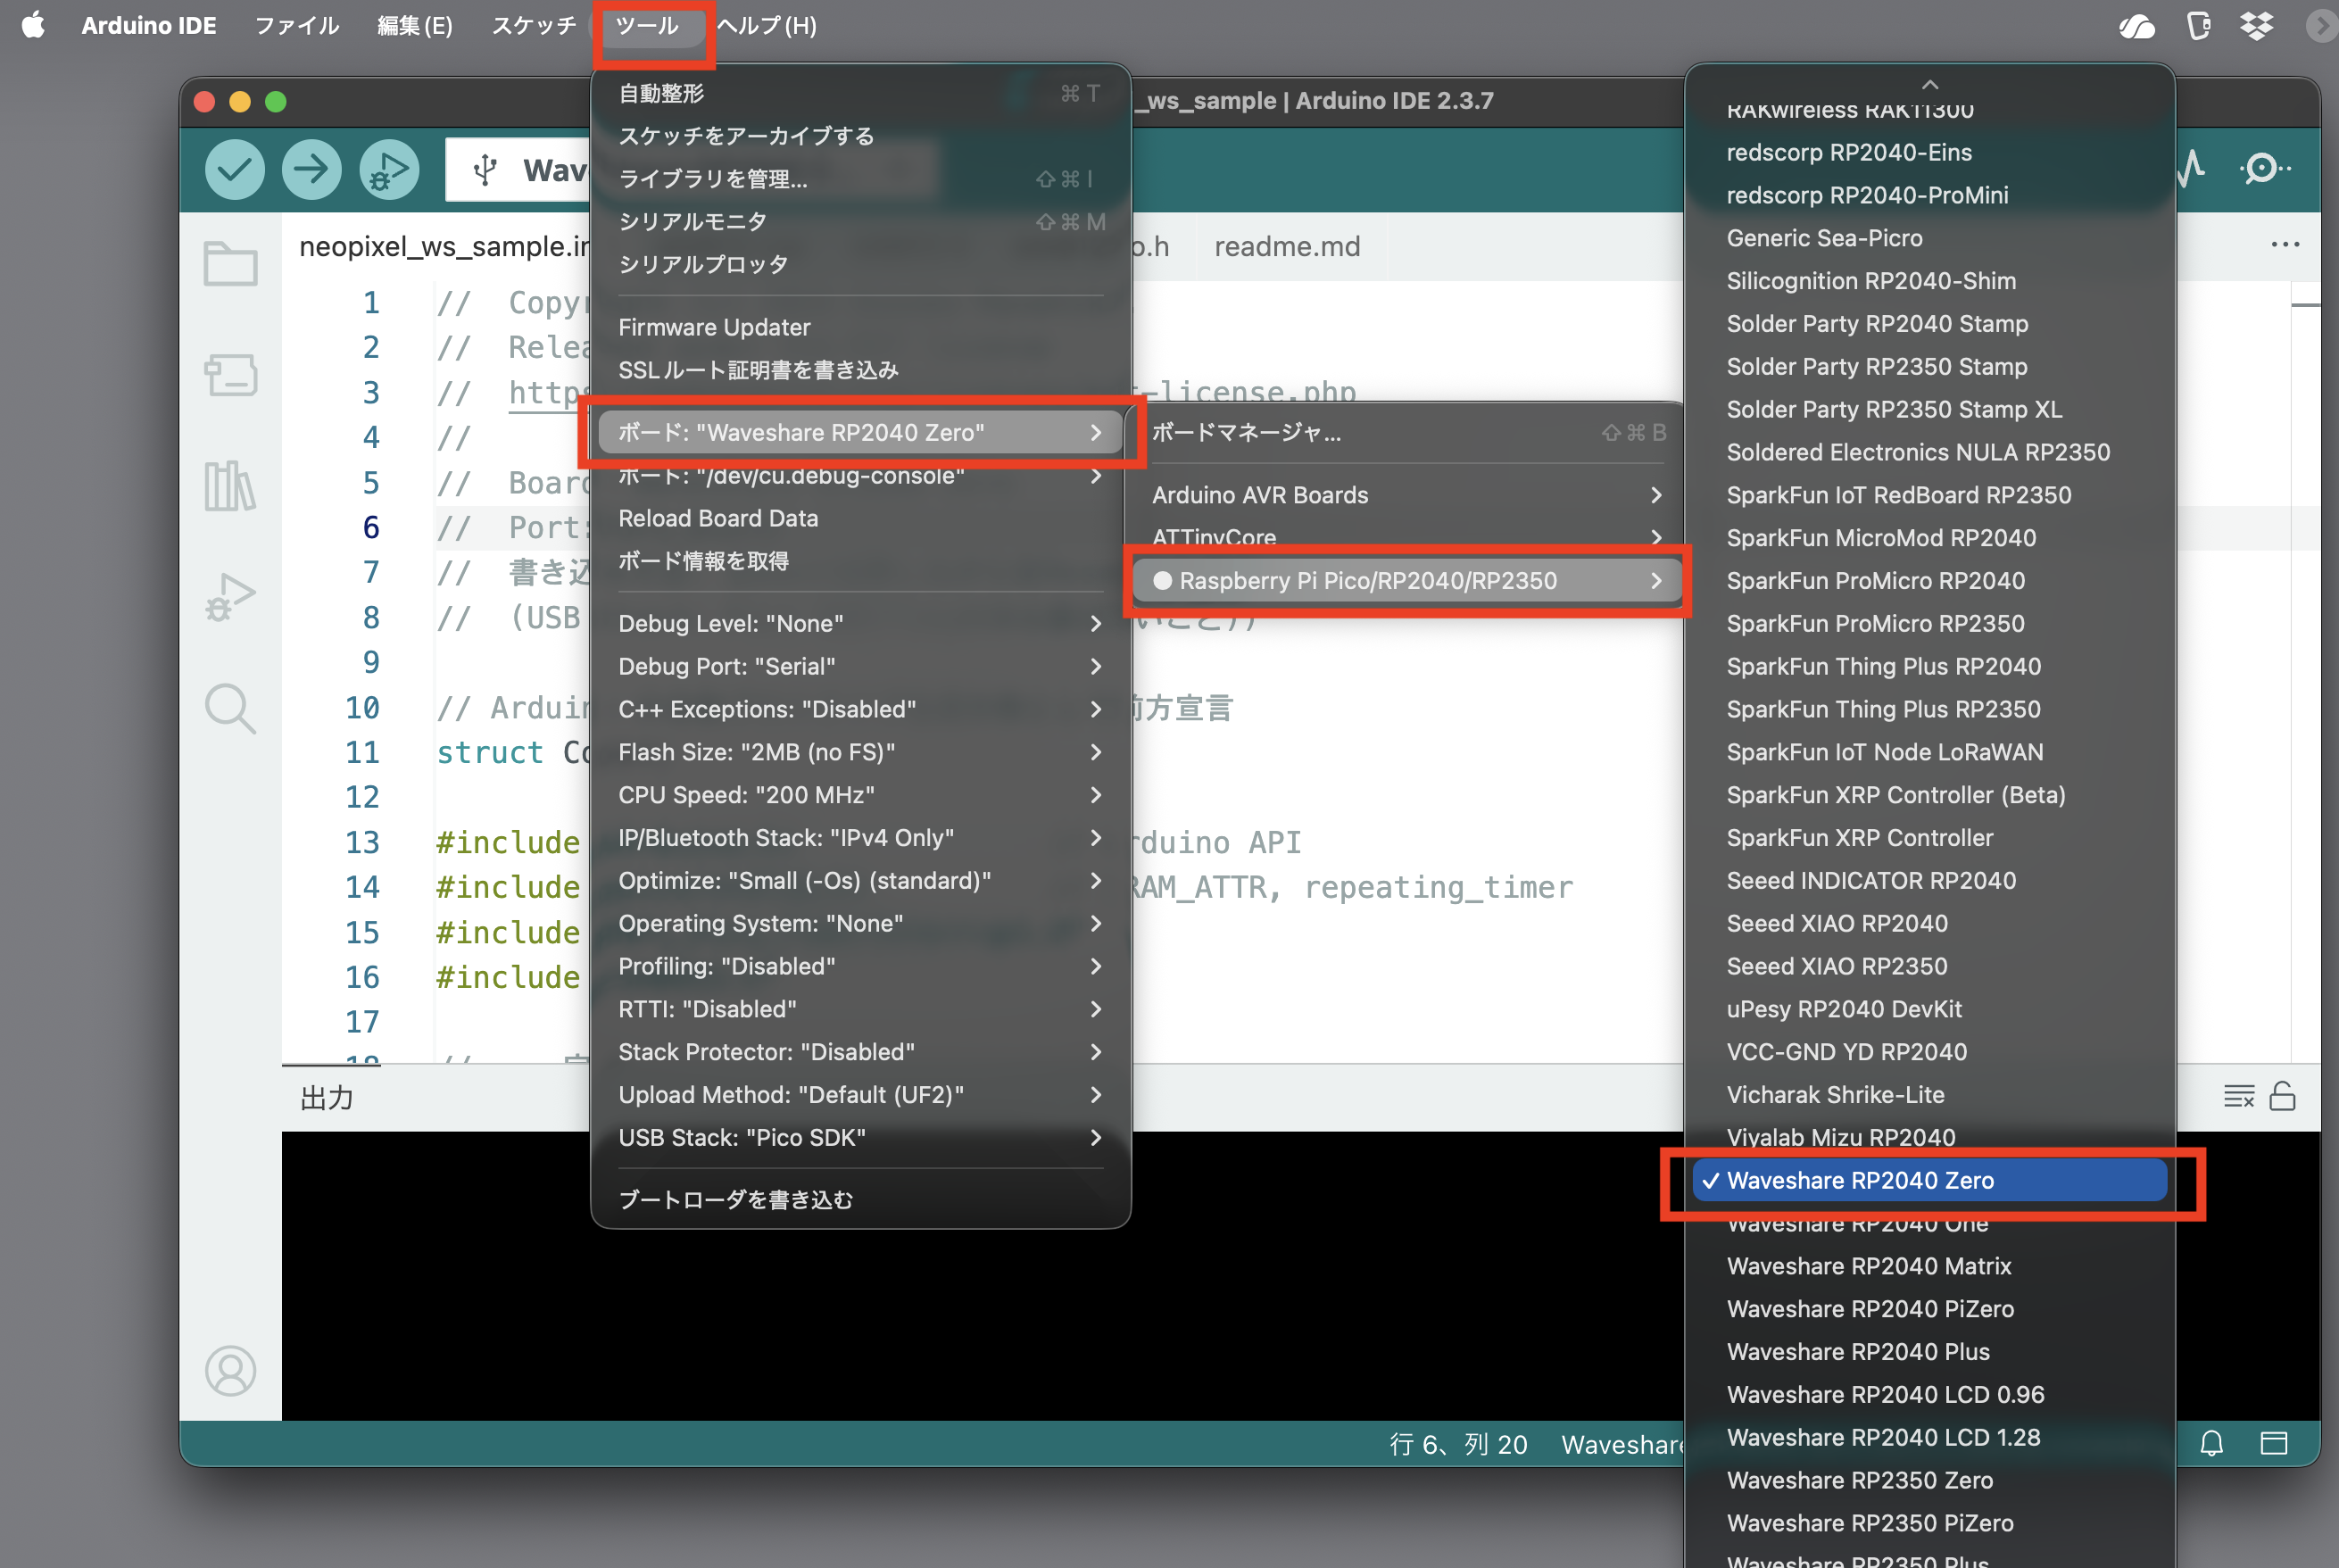Open the Boards Manager sidebar icon

tap(230, 375)
